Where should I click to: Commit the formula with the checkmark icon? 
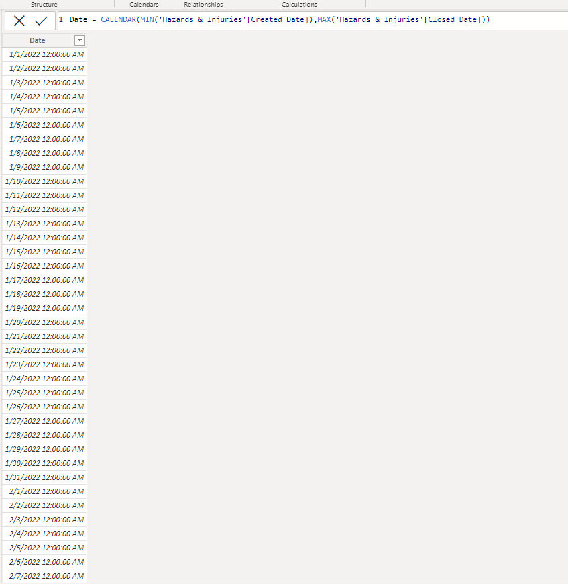(x=41, y=21)
